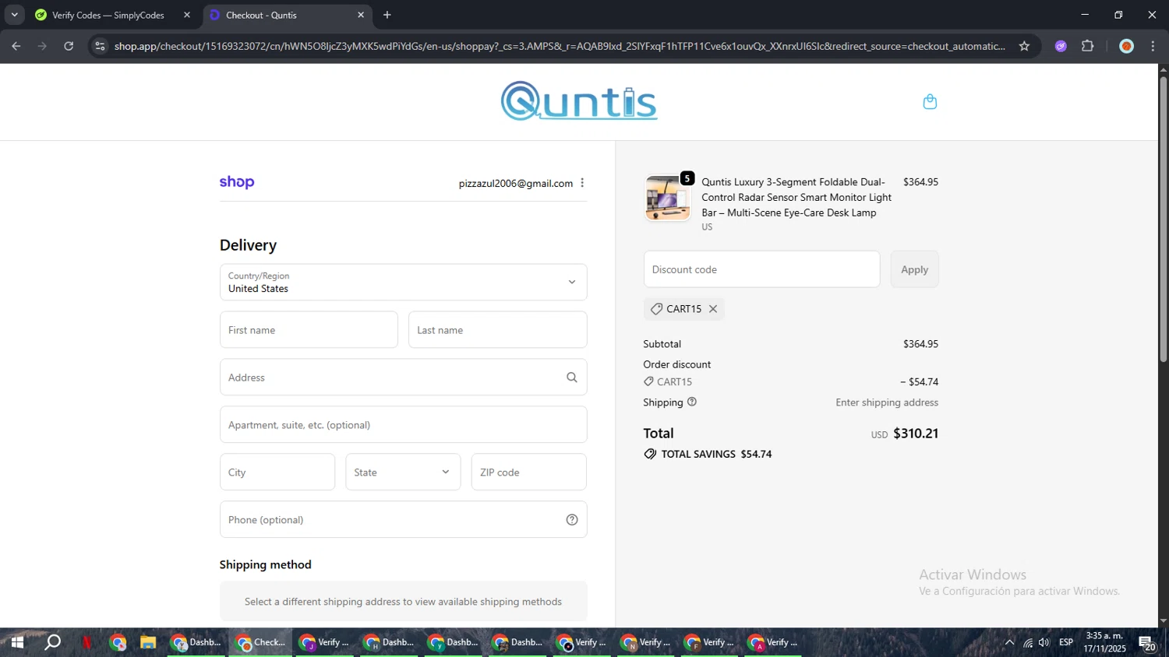Click the Apply discount button
The width and height of the screenshot is (1169, 657).
914,269
